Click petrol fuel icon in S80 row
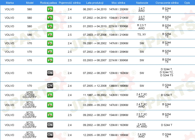195x140 pixels. 50,35
